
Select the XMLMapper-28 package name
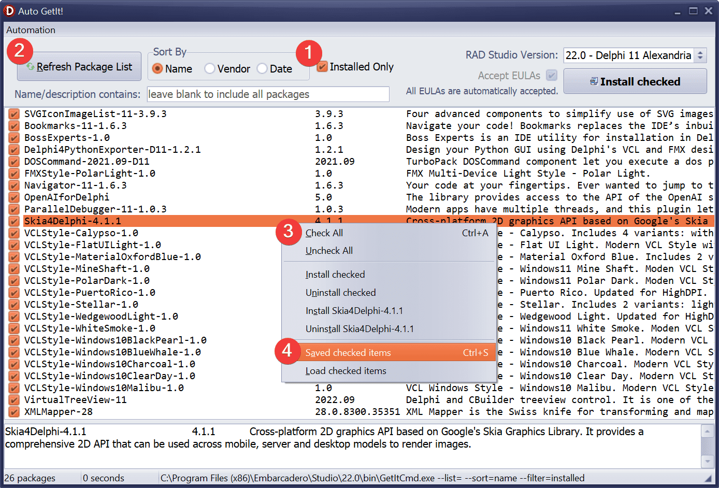(x=59, y=412)
